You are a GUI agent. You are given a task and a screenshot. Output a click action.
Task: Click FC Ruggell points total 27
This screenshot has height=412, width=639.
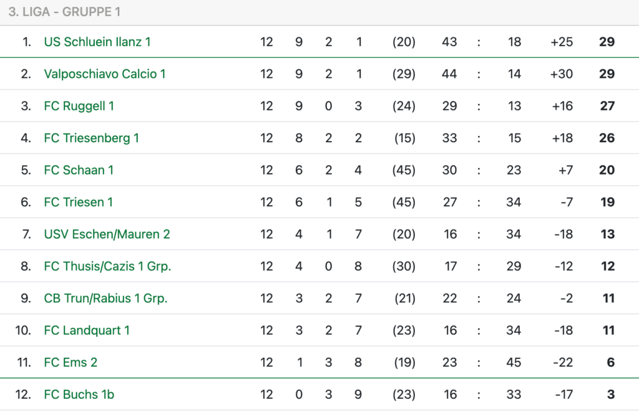607,106
